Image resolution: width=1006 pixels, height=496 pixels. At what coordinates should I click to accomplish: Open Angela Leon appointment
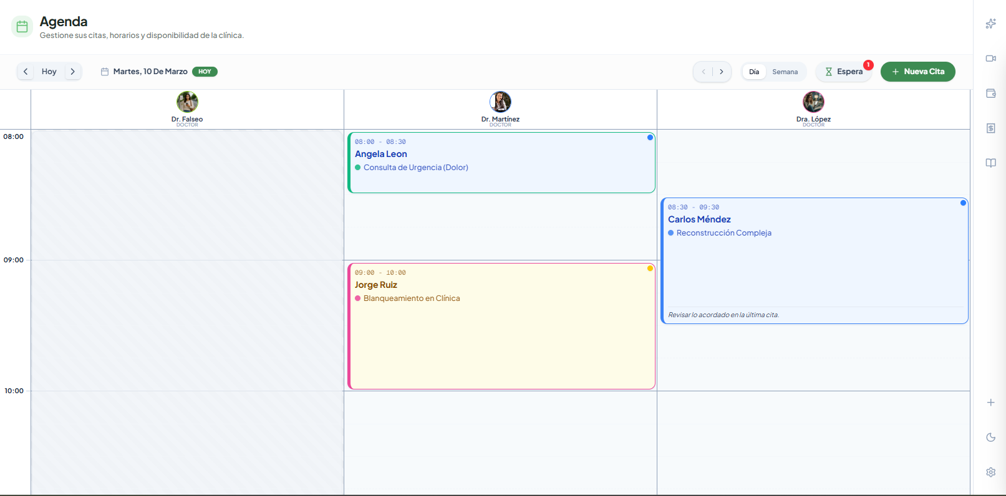pos(501,163)
